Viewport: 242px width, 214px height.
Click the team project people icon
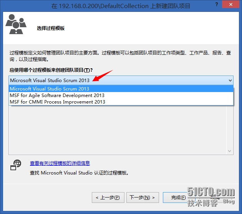click(x=16, y=24)
